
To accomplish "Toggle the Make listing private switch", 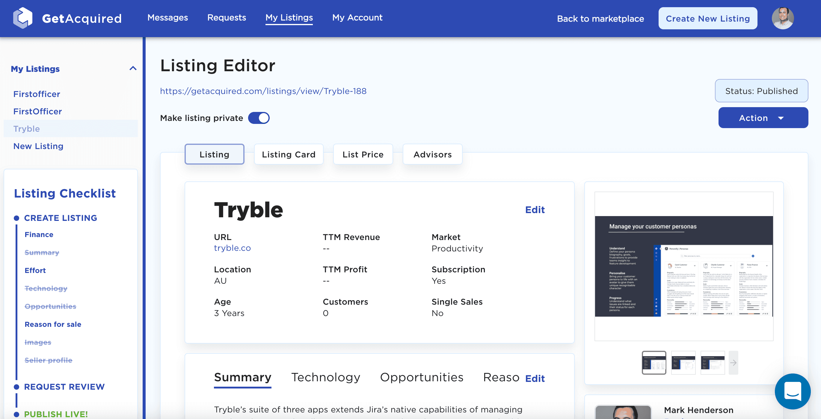I will 259,118.
